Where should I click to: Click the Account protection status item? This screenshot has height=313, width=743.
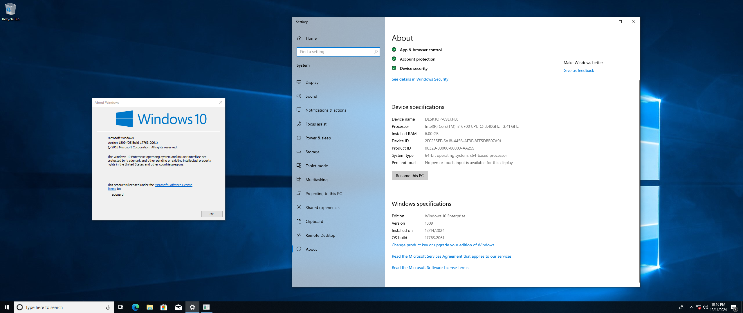pos(414,59)
